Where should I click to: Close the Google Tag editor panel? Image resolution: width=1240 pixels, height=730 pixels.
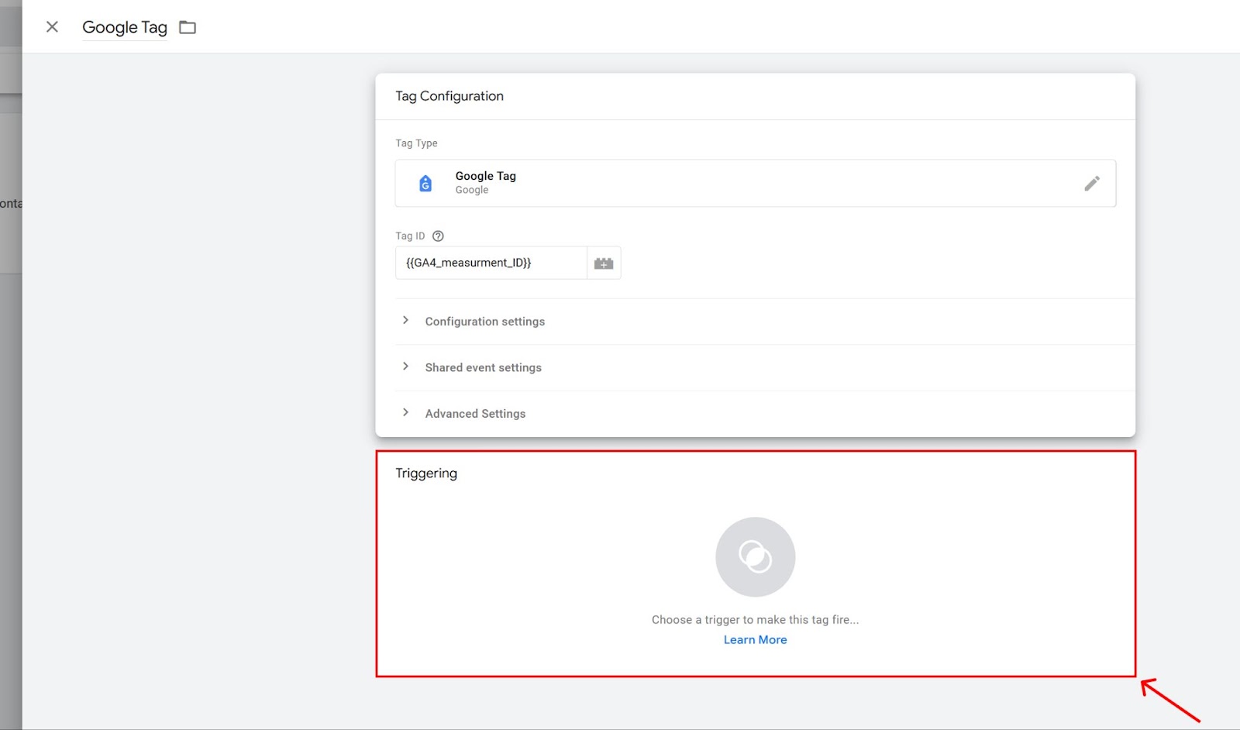(x=52, y=27)
